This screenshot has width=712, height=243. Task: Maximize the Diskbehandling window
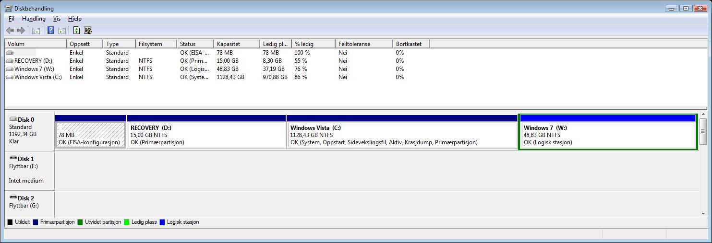686,8
